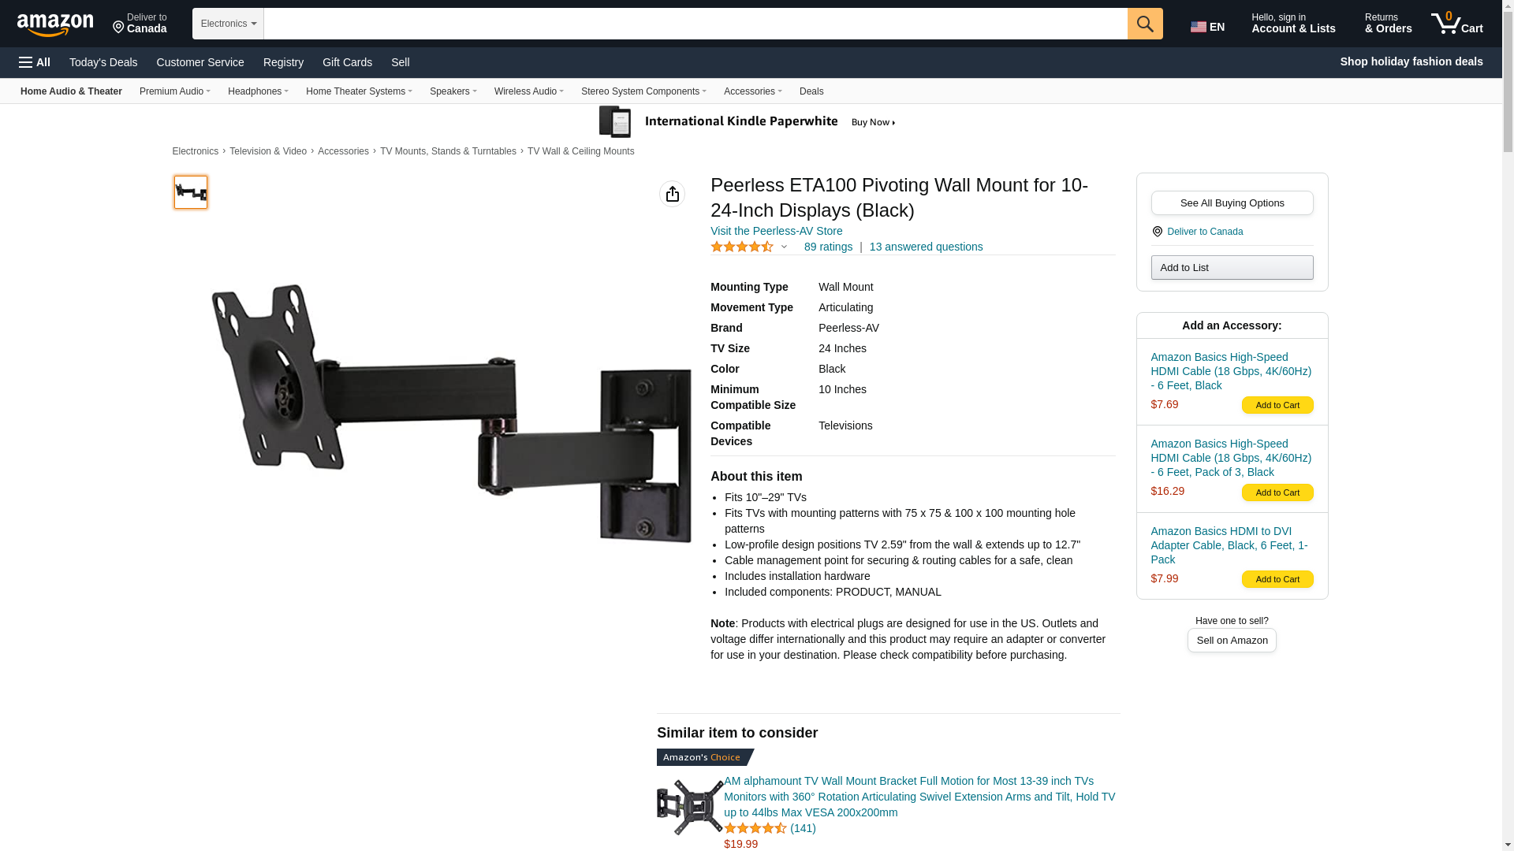Image resolution: width=1514 pixels, height=851 pixels.
Task: Click the search magnifier button
Action: tap(1145, 24)
